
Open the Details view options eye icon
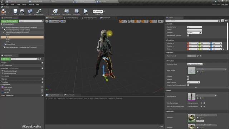click(x=226, y=21)
